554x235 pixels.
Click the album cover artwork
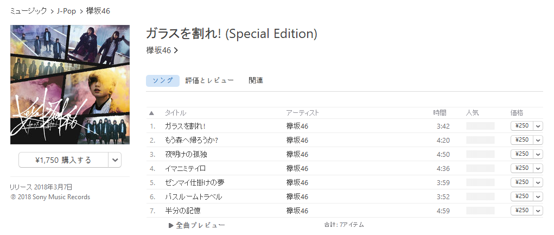pyautogui.click(x=70, y=85)
